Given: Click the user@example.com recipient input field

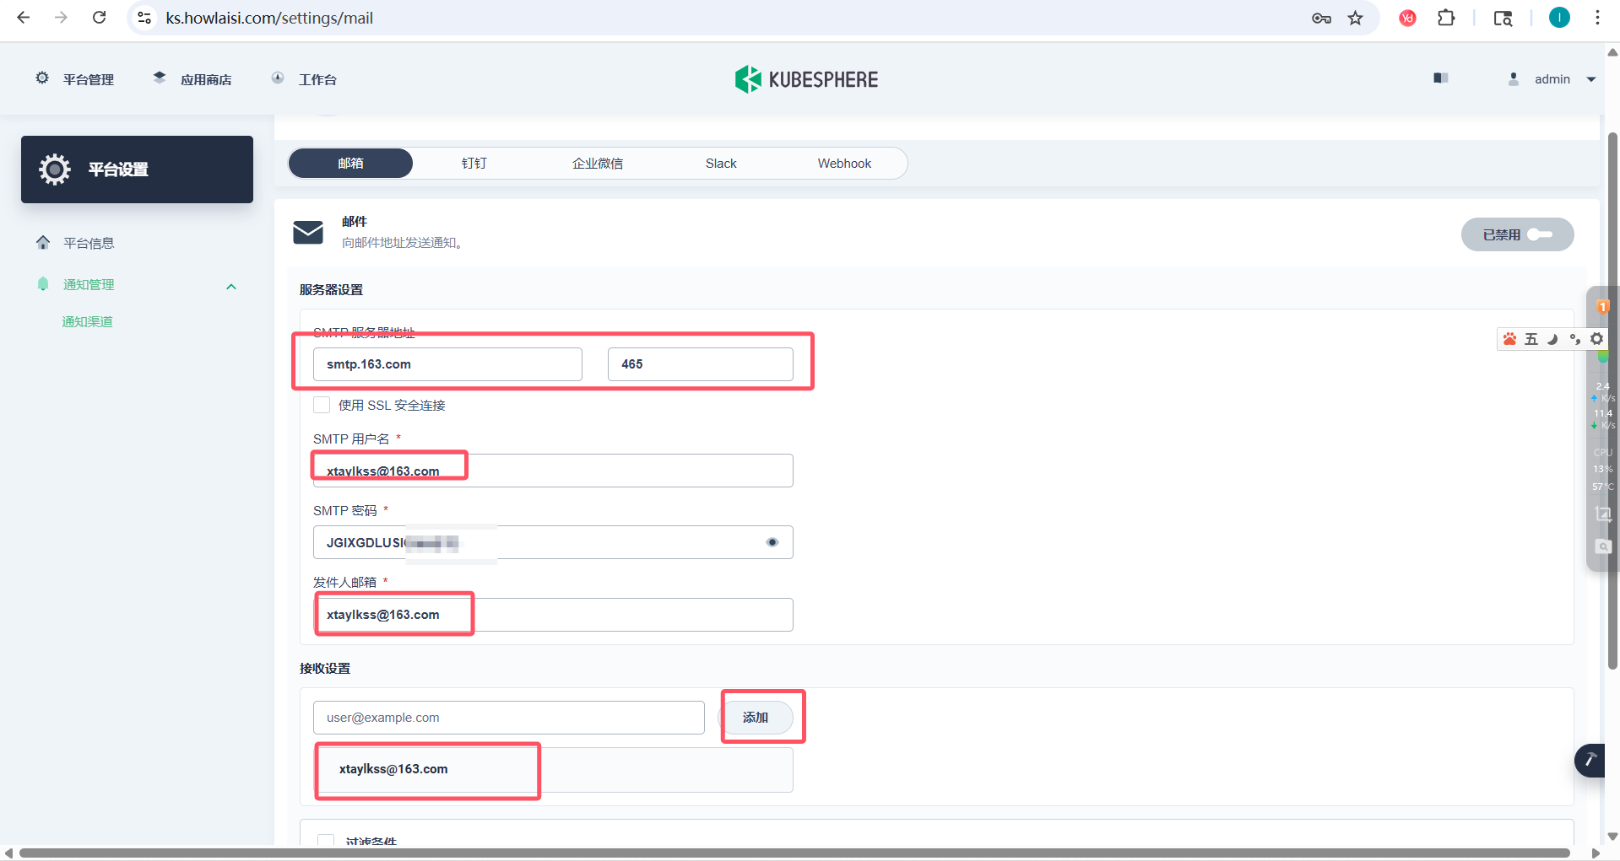Looking at the screenshot, I should coord(507,717).
